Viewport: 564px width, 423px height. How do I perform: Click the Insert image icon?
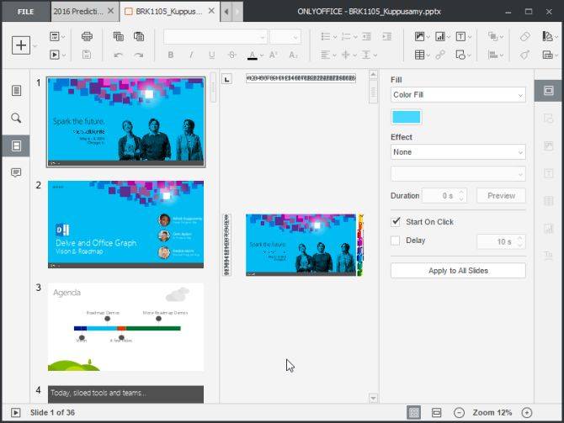[x=419, y=36]
